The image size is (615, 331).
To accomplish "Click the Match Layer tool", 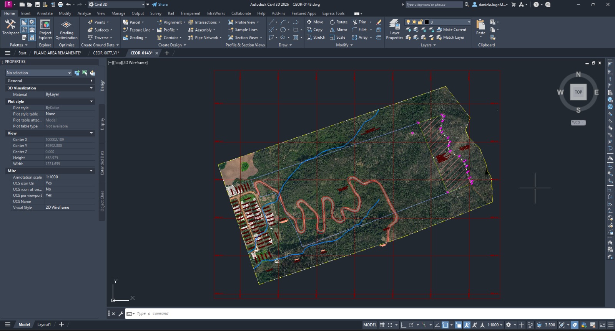I will point(450,38).
